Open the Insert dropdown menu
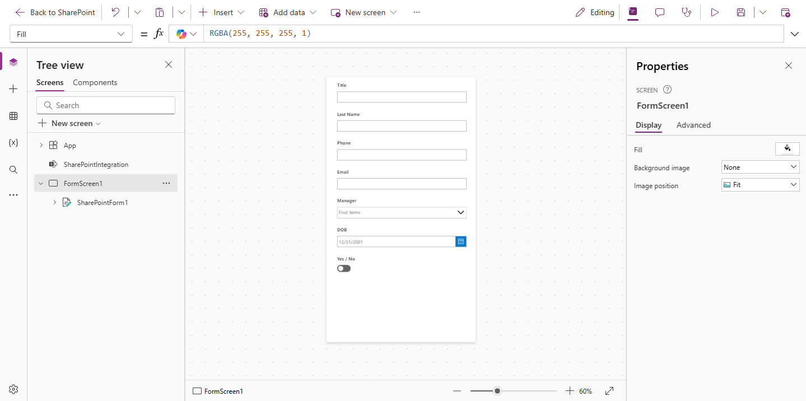The width and height of the screenshot is (806, 401). [221, 12]
